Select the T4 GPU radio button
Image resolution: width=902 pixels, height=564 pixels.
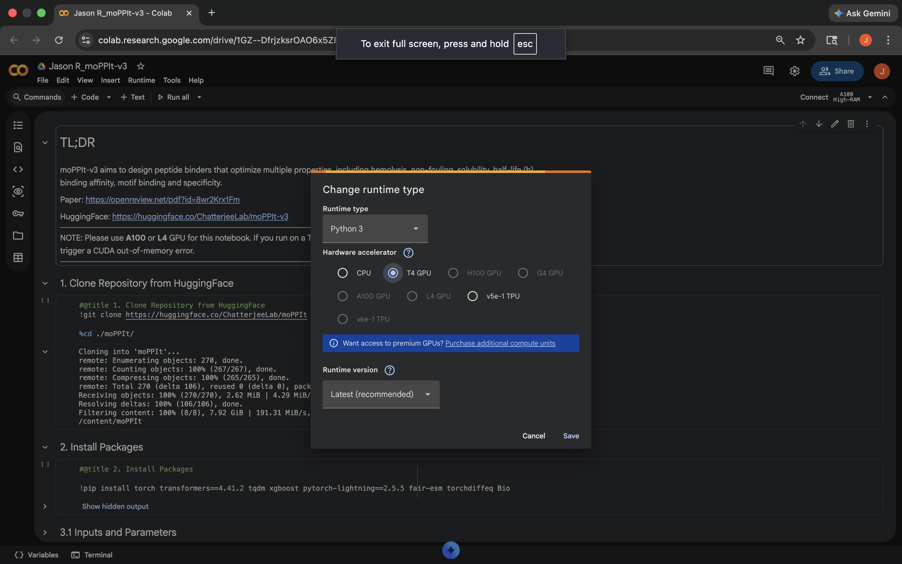(393, 273)
